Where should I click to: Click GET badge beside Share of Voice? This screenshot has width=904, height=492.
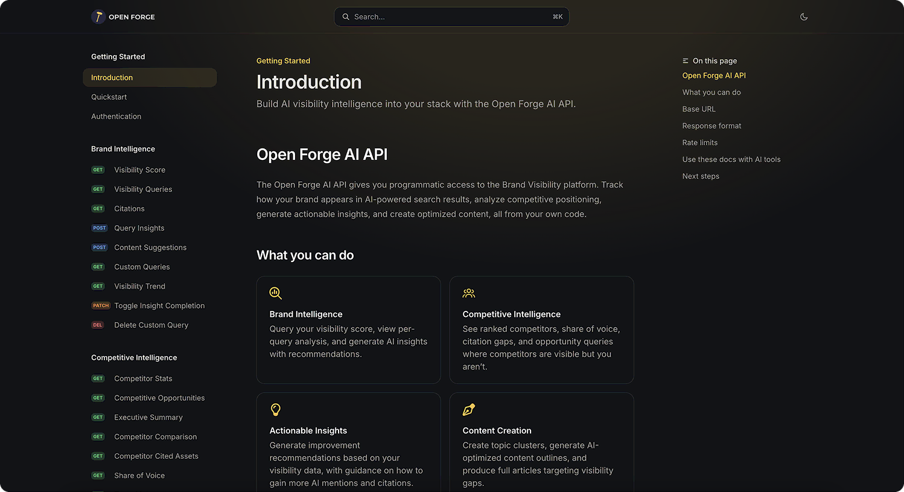coord(98,476)
